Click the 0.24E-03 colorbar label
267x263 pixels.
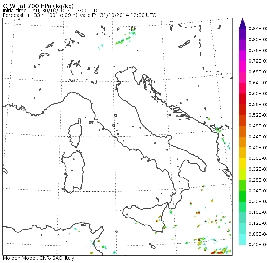pos(258,191)
